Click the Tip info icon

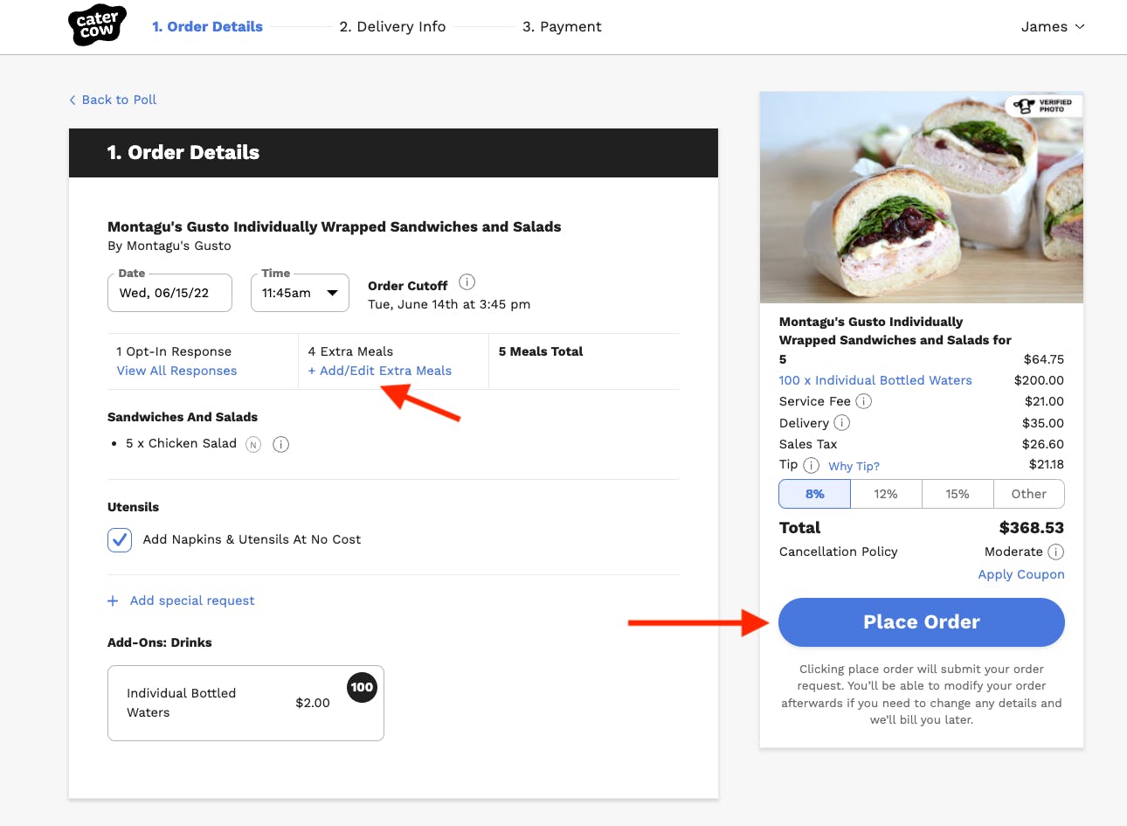[811, 465]
